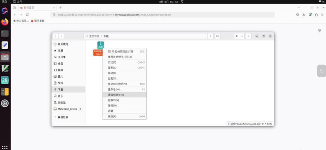Switch to the 新标签页 tab
Viewport: 326px width, 150px height.
click(x=37, y=8)
